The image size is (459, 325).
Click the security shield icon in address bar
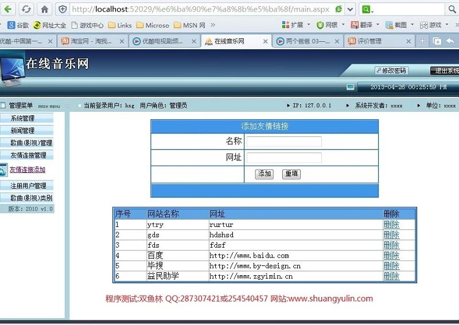[63, 9]
